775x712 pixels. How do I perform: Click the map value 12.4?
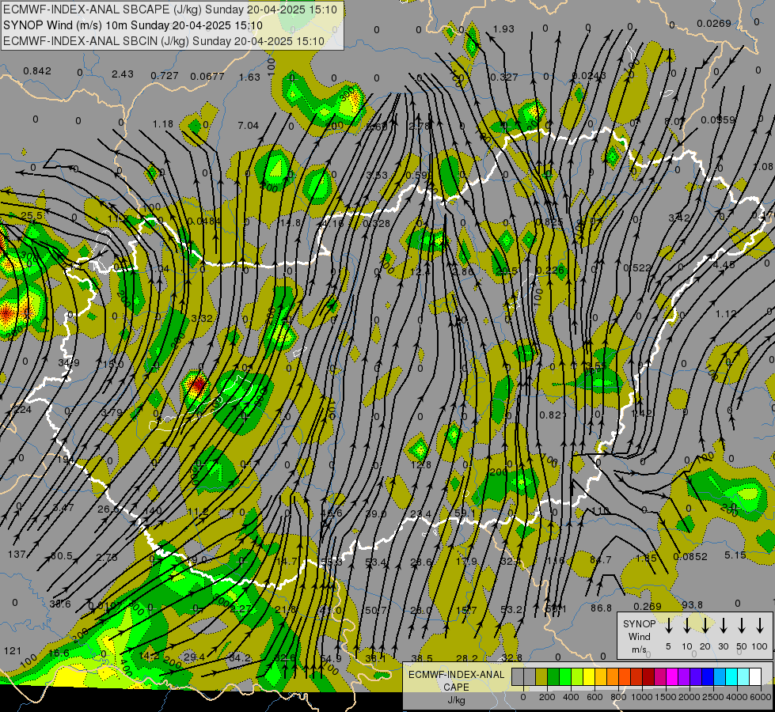click(420, 272)
